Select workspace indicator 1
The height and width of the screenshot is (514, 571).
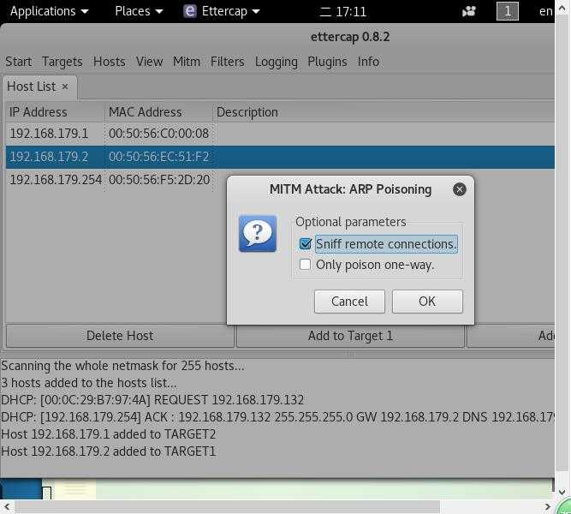[508, 11]
